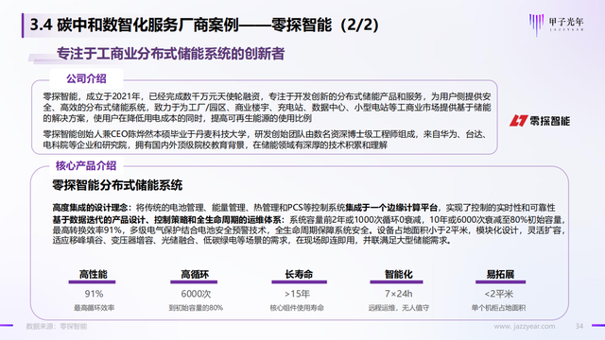Select subtitle 专注于工商业分布式储能系统的创新者

[x=170, y=54]
